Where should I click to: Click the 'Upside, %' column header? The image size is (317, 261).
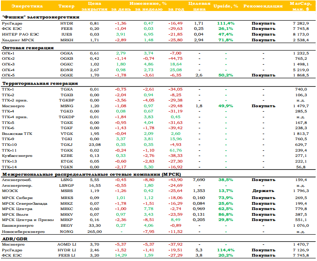coord(225,6)
